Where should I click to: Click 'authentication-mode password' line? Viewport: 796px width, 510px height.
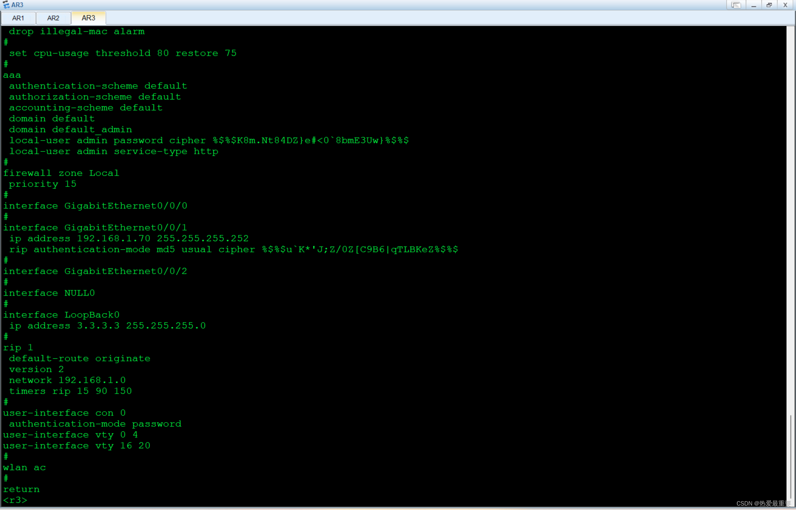coord(95,424)
